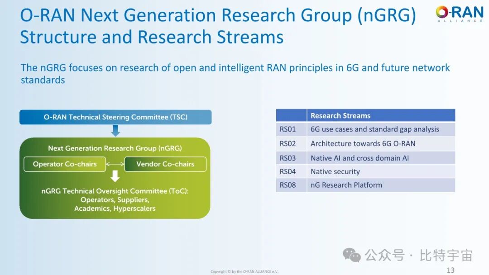Click the 'Operators, Suppliers,' line
Screen dimensions: 489x275
115,199
